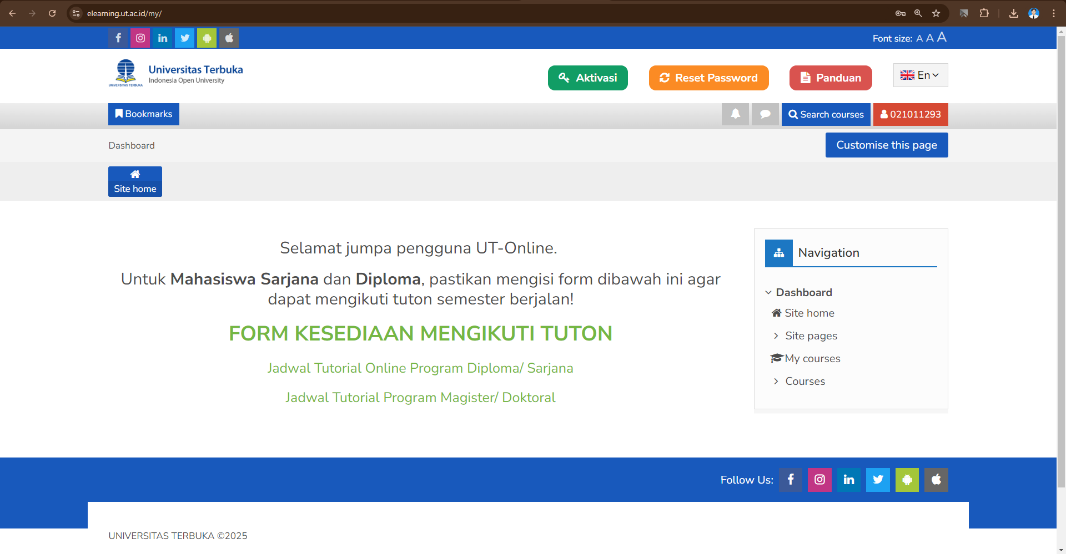
Task: Expand the Site pages tree item
Action: 776,336
